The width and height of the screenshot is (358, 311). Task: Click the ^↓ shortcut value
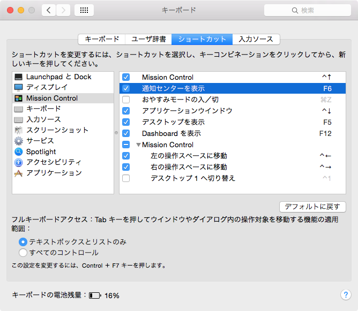point(326,111)
